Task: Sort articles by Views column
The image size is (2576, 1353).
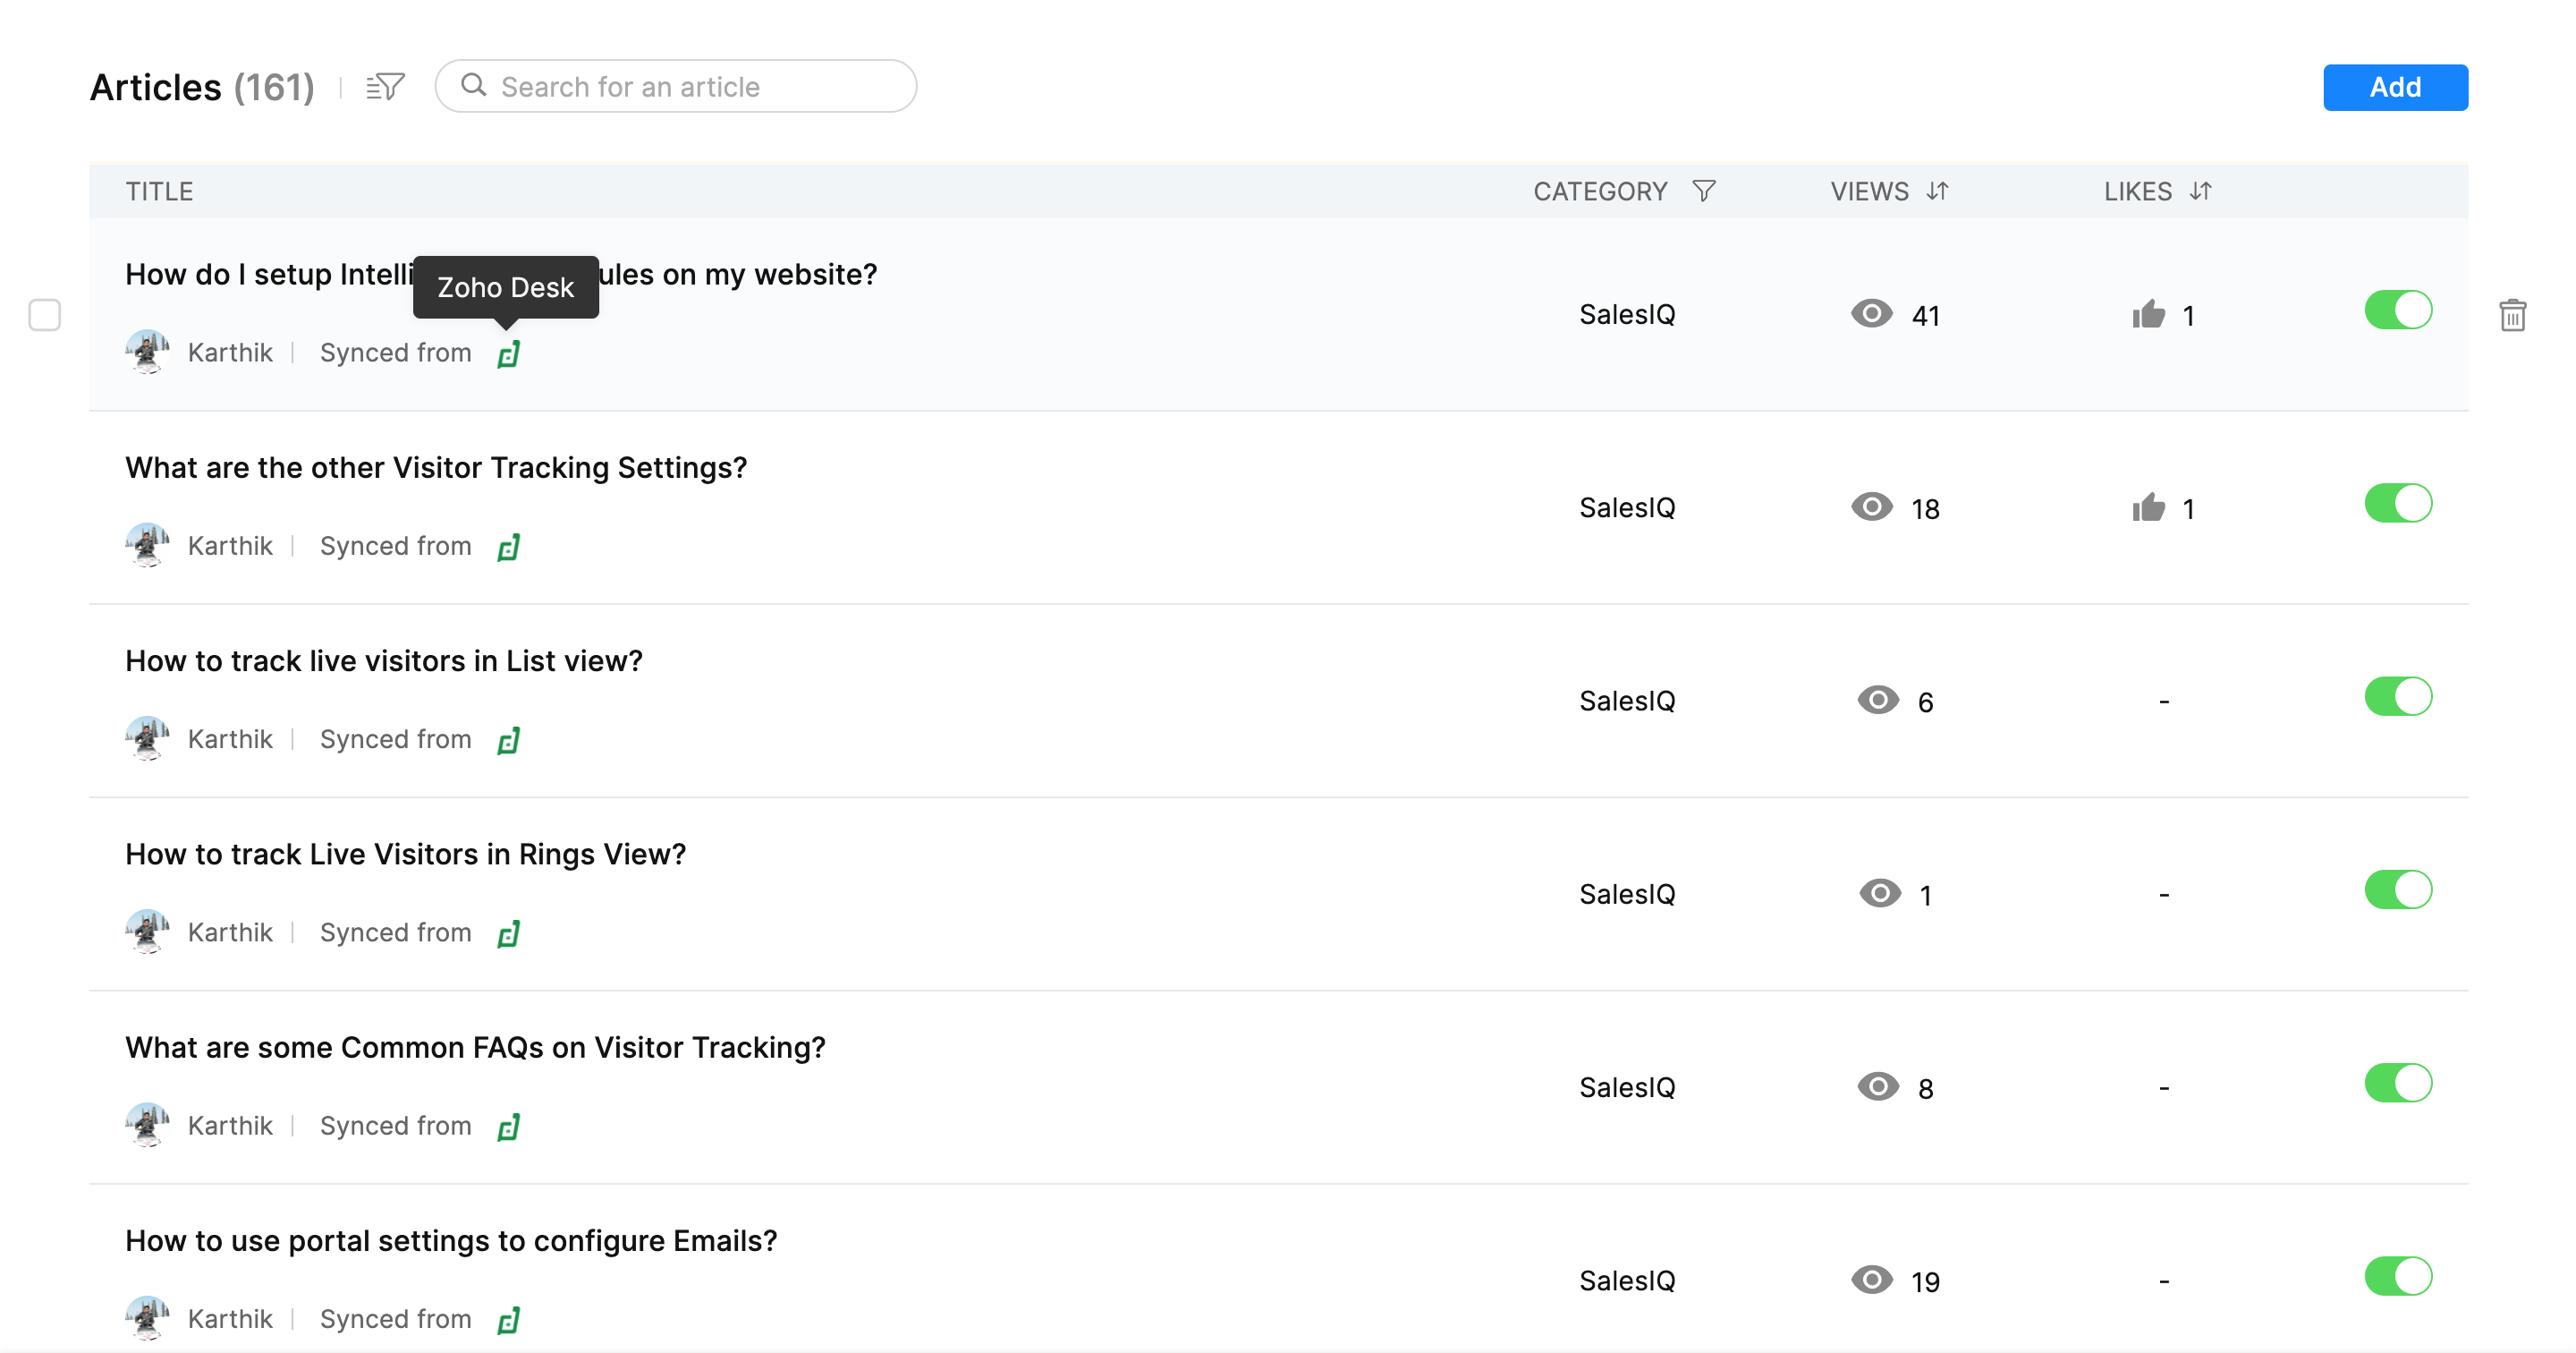Action: click(1937, 190)
